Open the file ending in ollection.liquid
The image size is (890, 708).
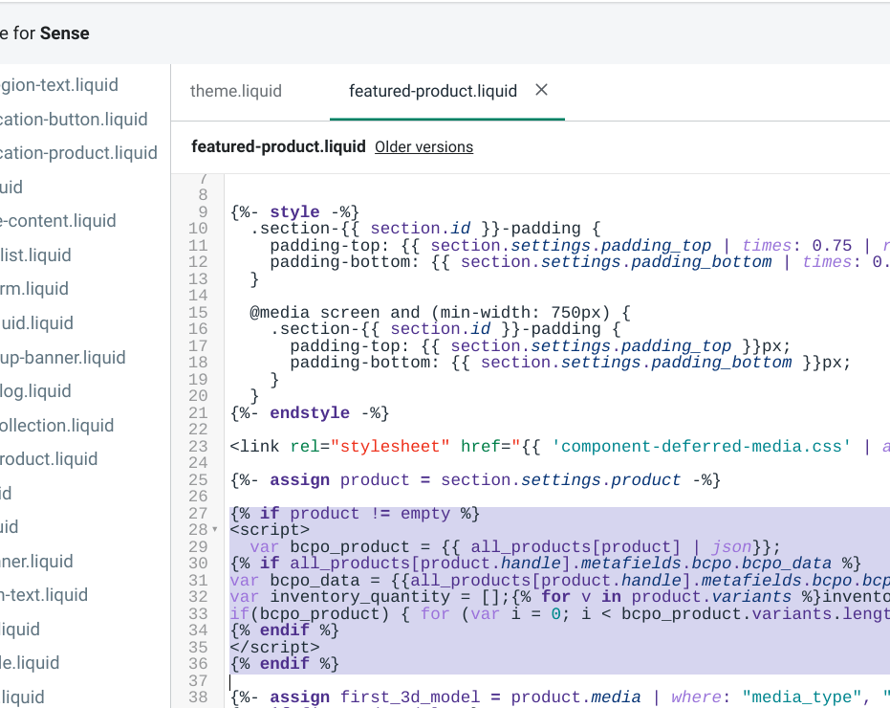point(56,426)
